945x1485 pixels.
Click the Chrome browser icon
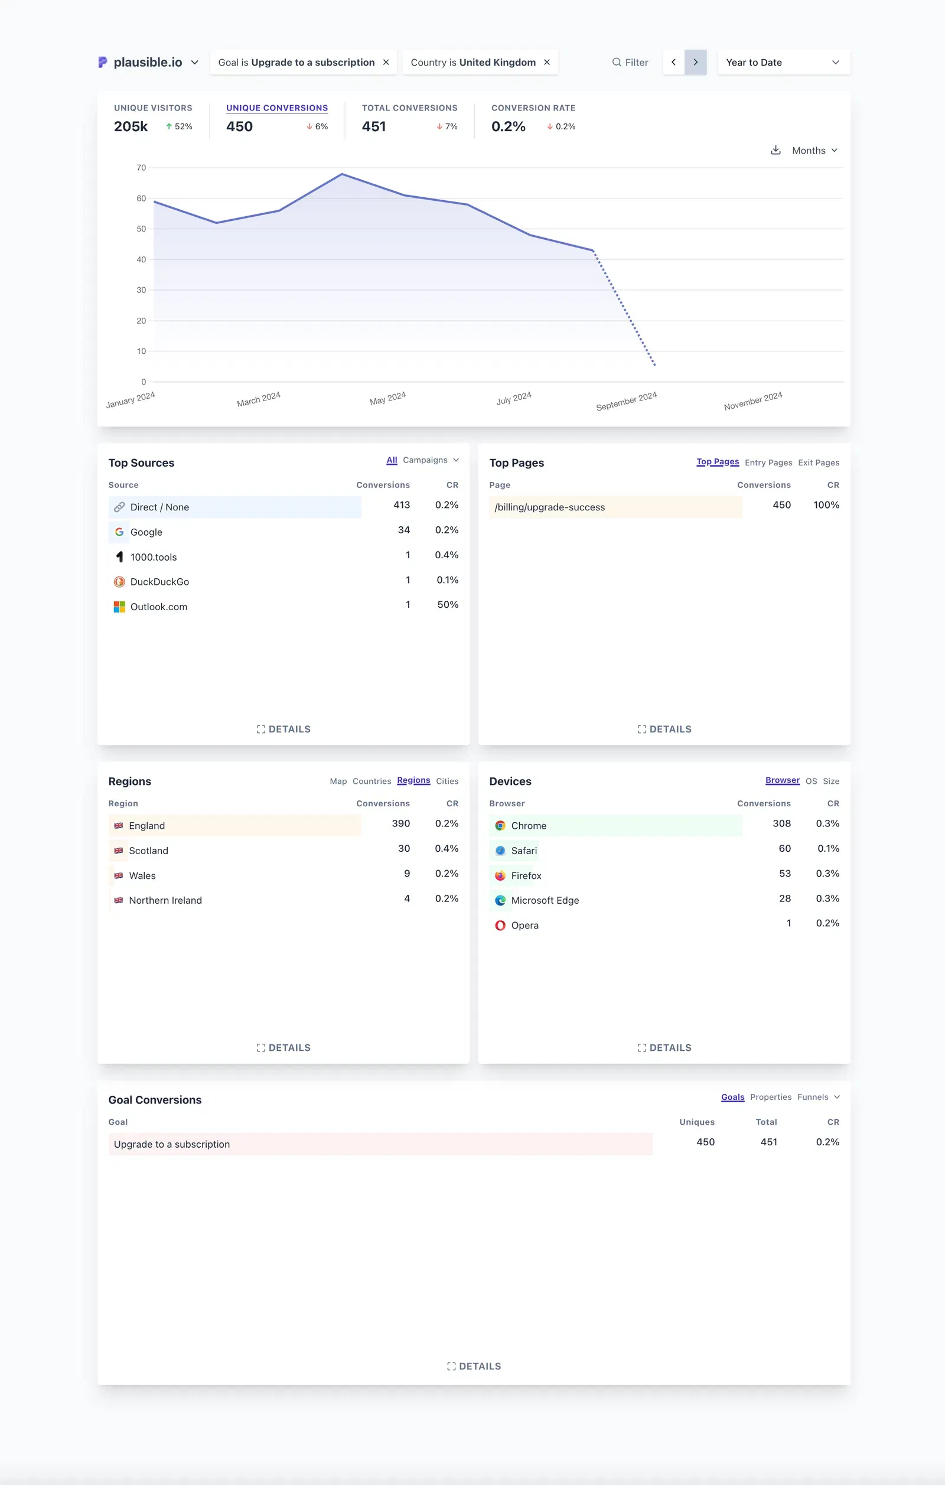(x=500, y=825)
